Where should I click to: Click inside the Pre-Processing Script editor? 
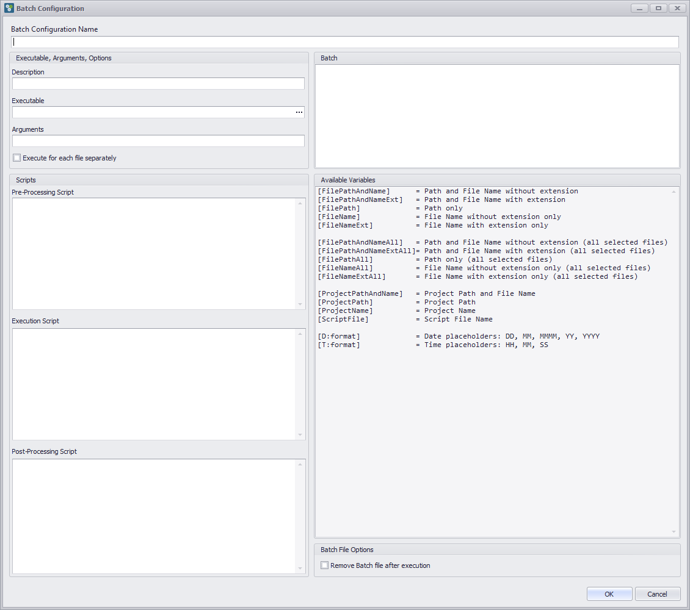(x=154, y=254)
